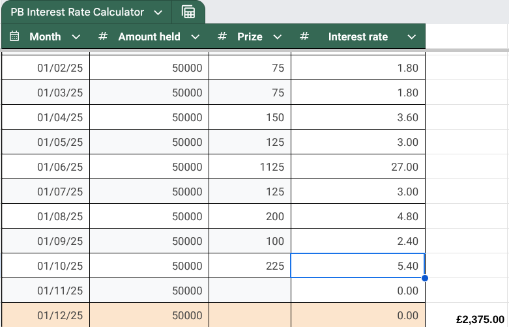
Task: Open the Amount held column dropdown
Action: [195, 37]
